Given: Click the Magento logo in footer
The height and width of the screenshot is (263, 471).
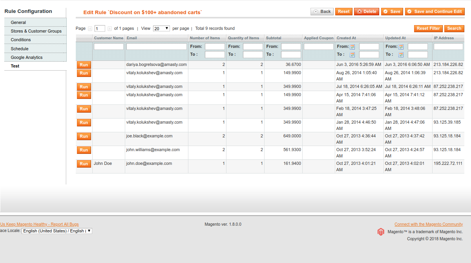Looking at the screenshot, I should tap(381, 232).
